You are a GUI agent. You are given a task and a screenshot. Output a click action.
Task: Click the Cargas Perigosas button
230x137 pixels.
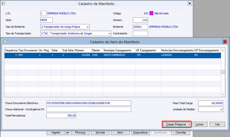pyautogui.click(x=176, y=124)
